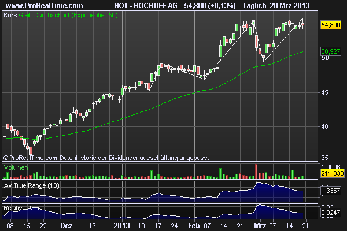Click the 1,3357 ATR value tag
Screen dimensions: 347x231
pos(331,191)
